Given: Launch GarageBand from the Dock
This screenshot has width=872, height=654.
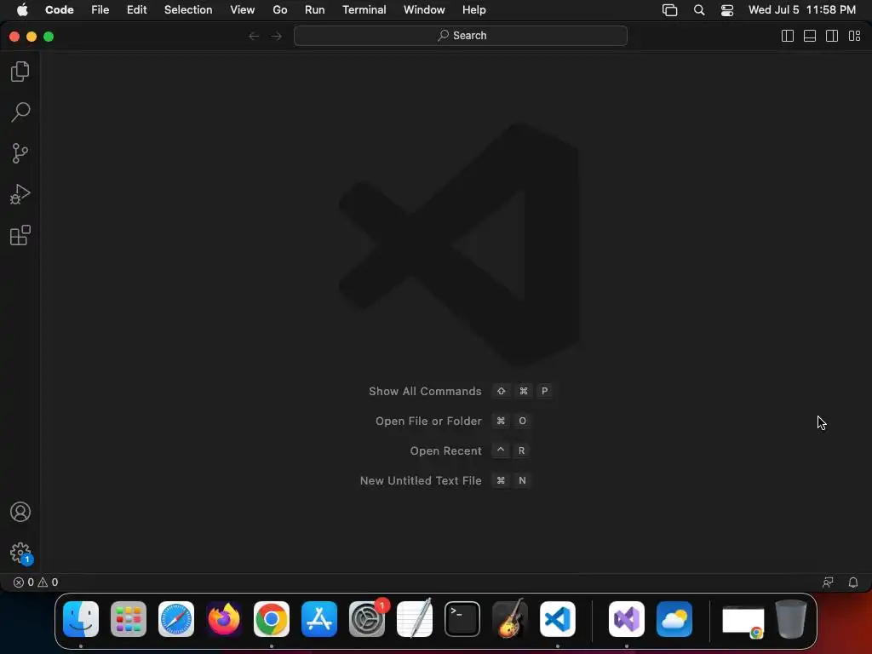Looking at the screenshot, I should click(x=510, y=618).
